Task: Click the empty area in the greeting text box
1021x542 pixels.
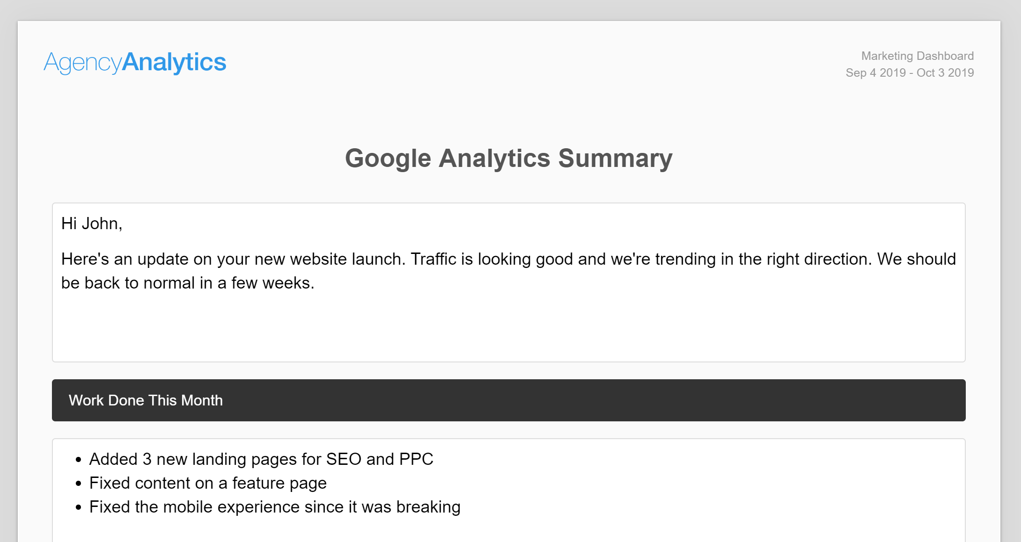Action: (509, 327)
